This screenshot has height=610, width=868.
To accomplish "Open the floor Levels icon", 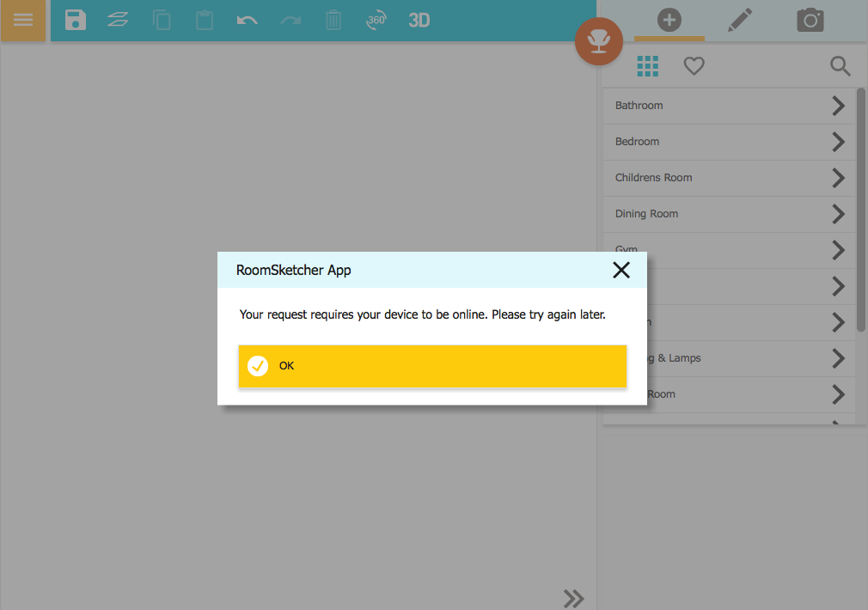I will [118, 20].
